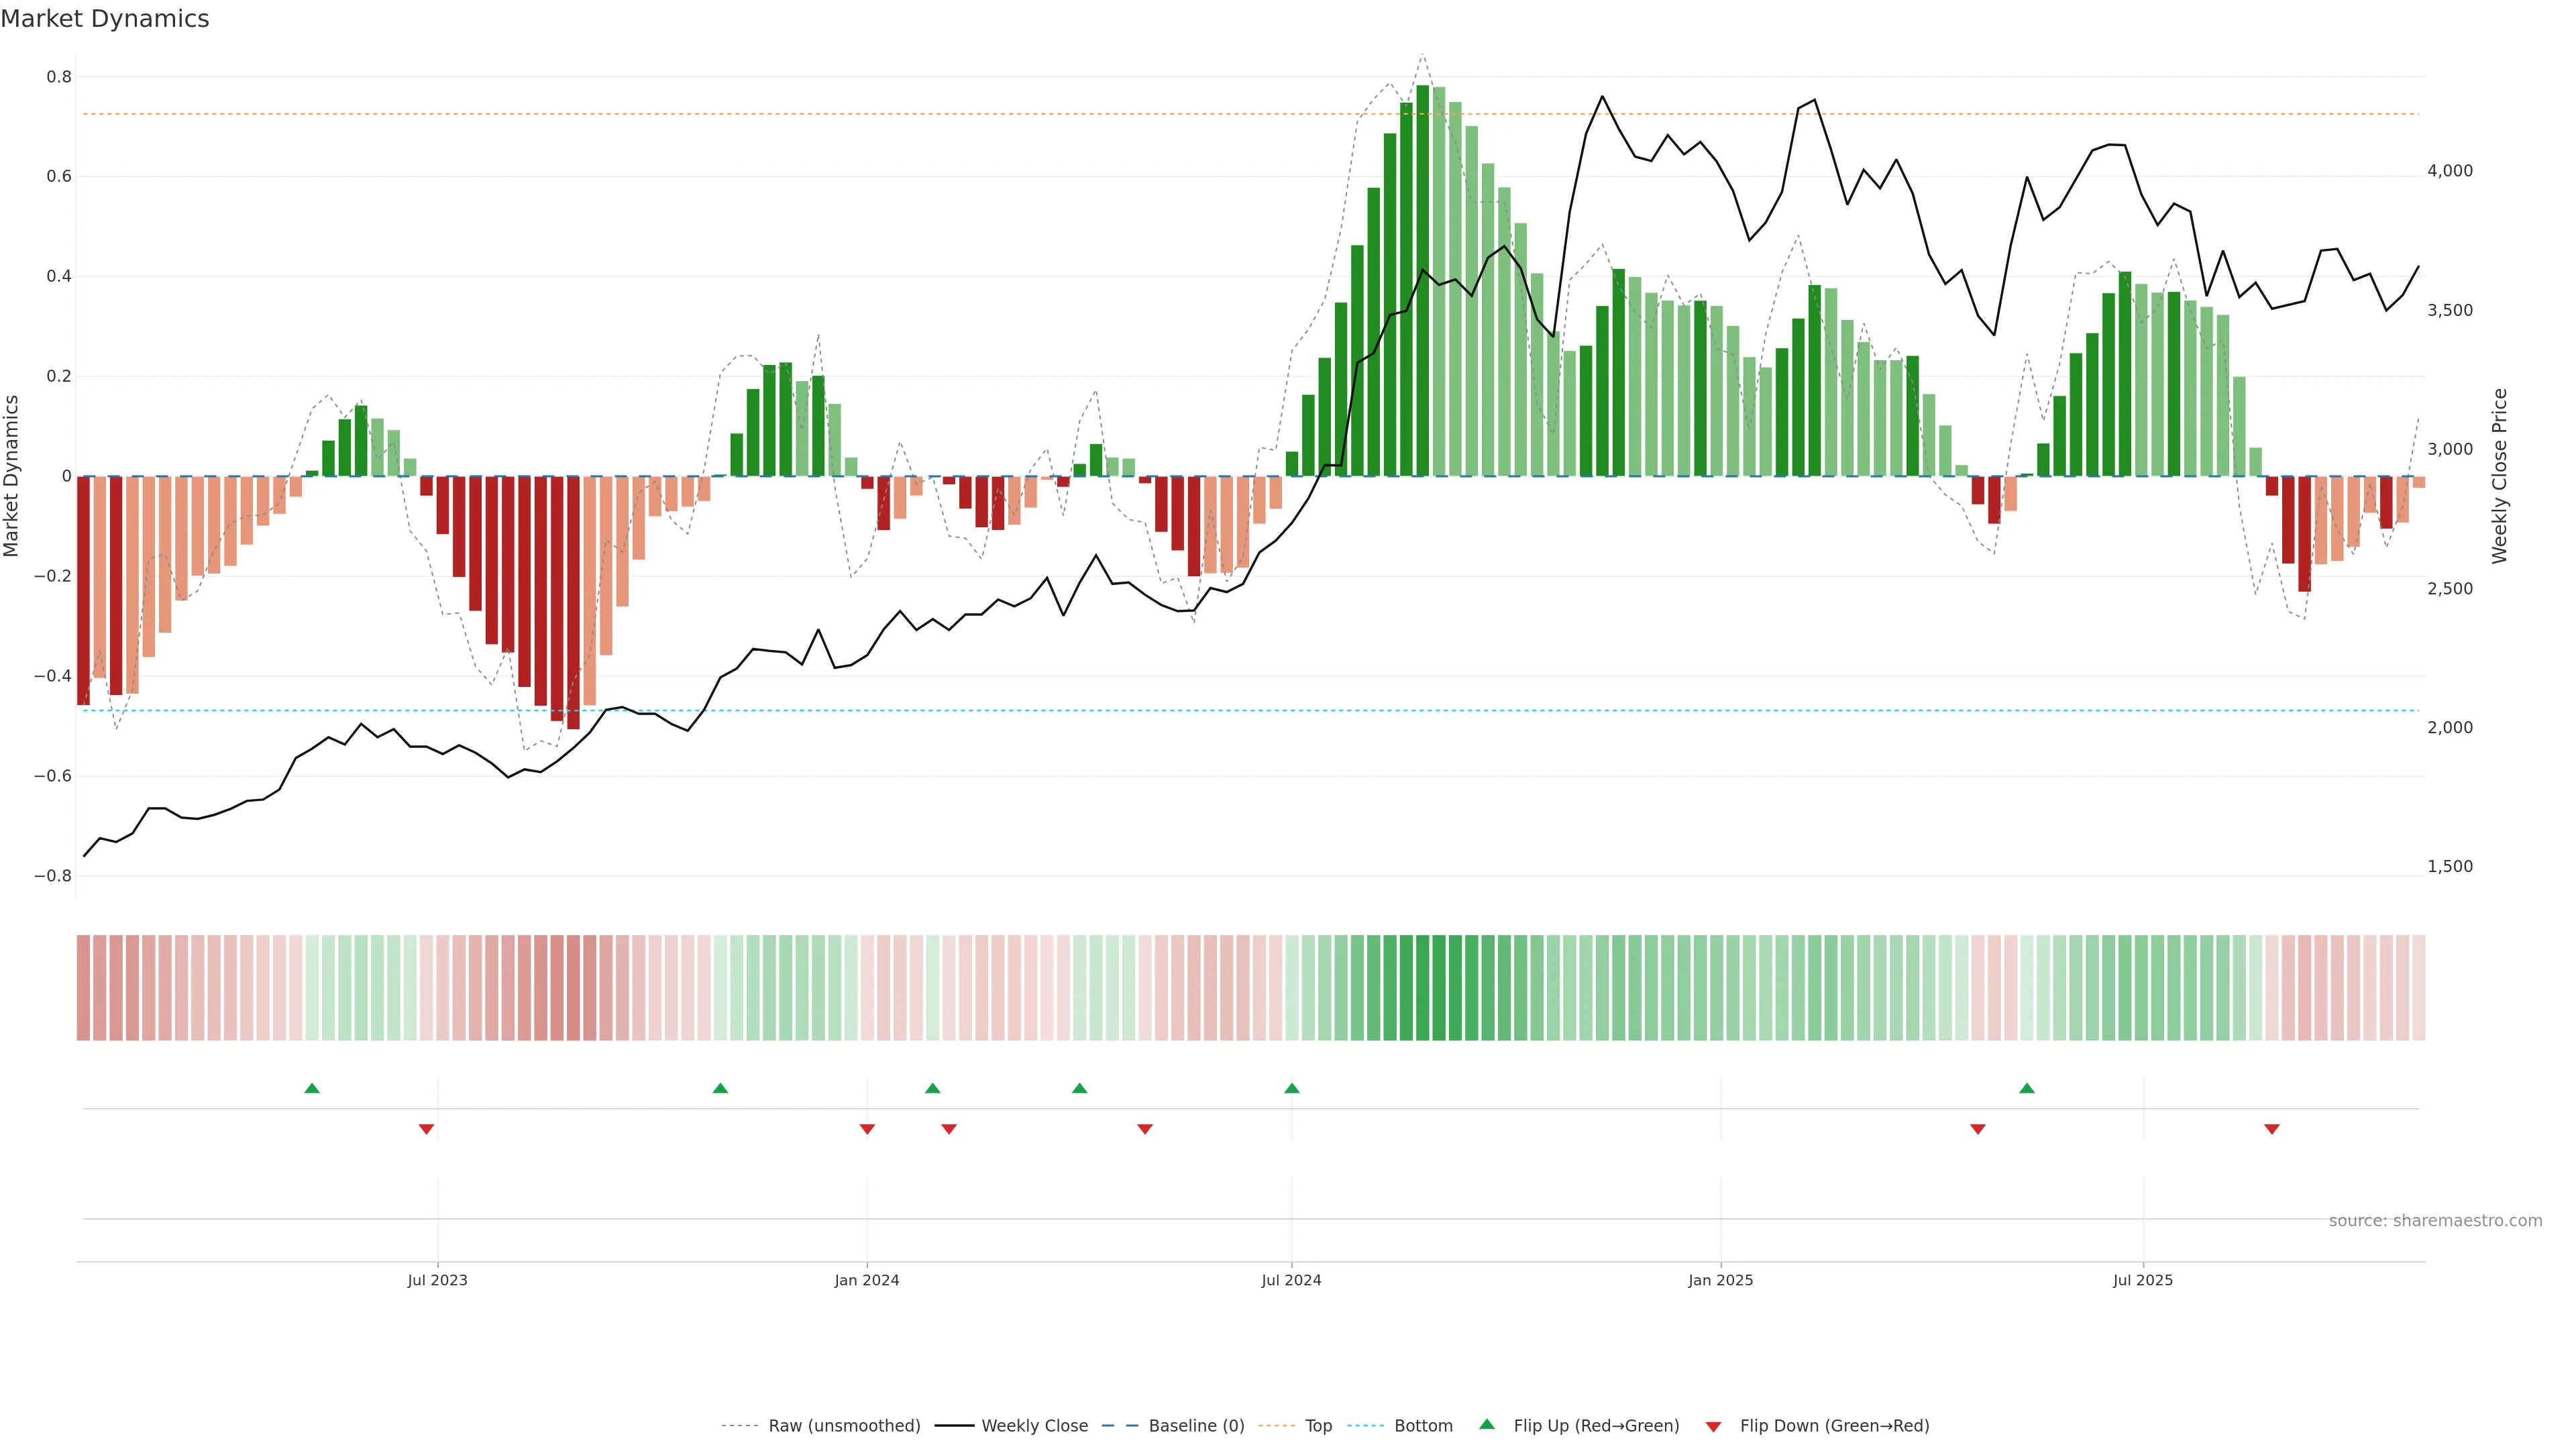Click the Jan 2025 x-axis label

1720,1280
